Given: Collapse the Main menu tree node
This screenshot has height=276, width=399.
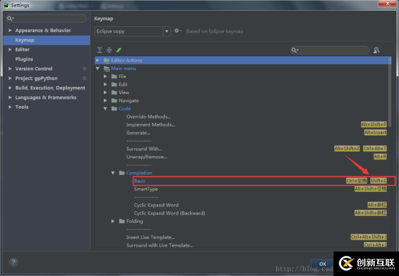Looking at the screenshot, I should coord(98,69).
